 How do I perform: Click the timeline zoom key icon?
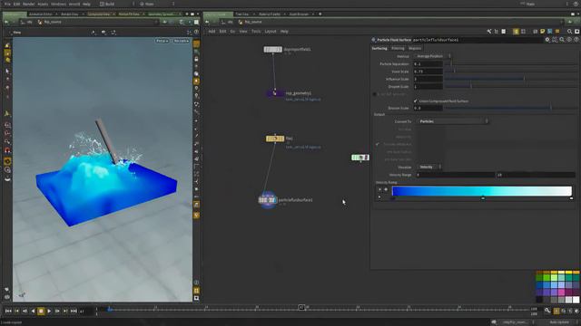pyautogui.click(x=547, y=311)
